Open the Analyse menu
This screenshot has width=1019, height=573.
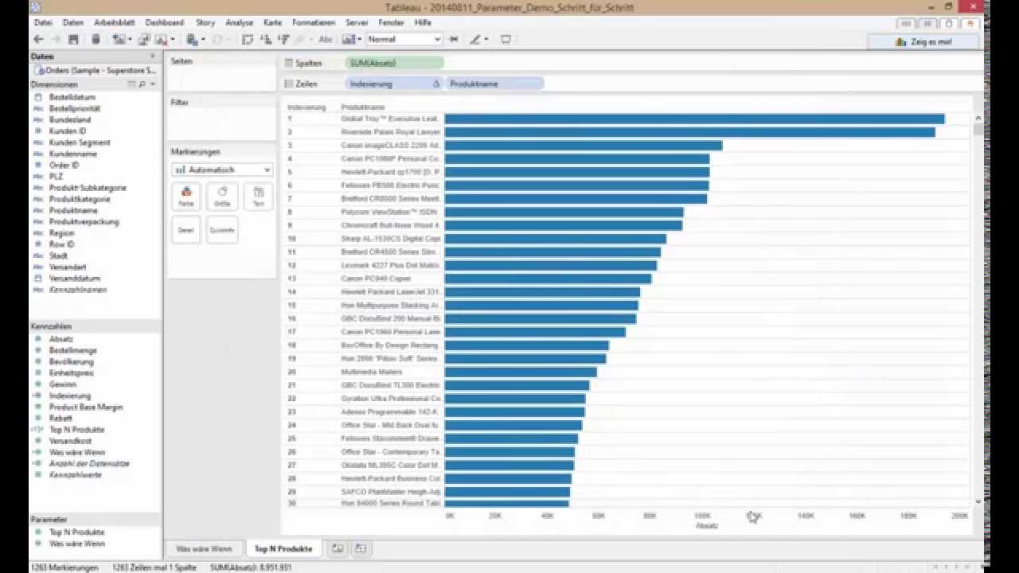239,23
